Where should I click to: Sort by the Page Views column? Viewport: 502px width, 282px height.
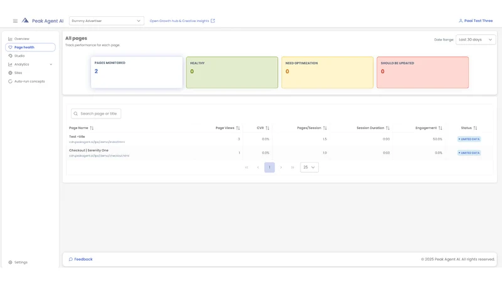tap(228, 128)
